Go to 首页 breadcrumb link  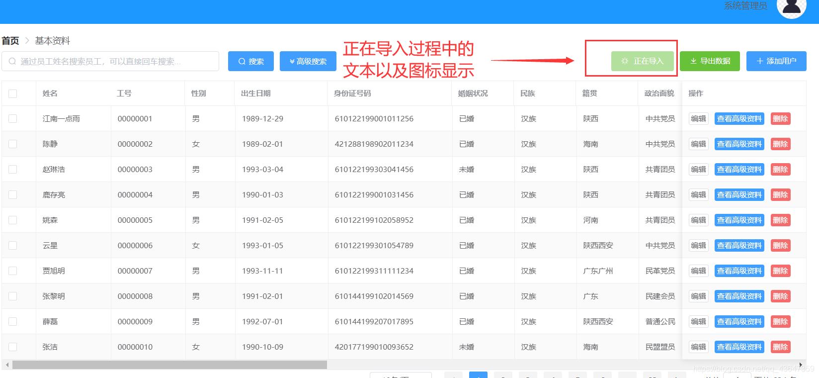click(10, 41)
